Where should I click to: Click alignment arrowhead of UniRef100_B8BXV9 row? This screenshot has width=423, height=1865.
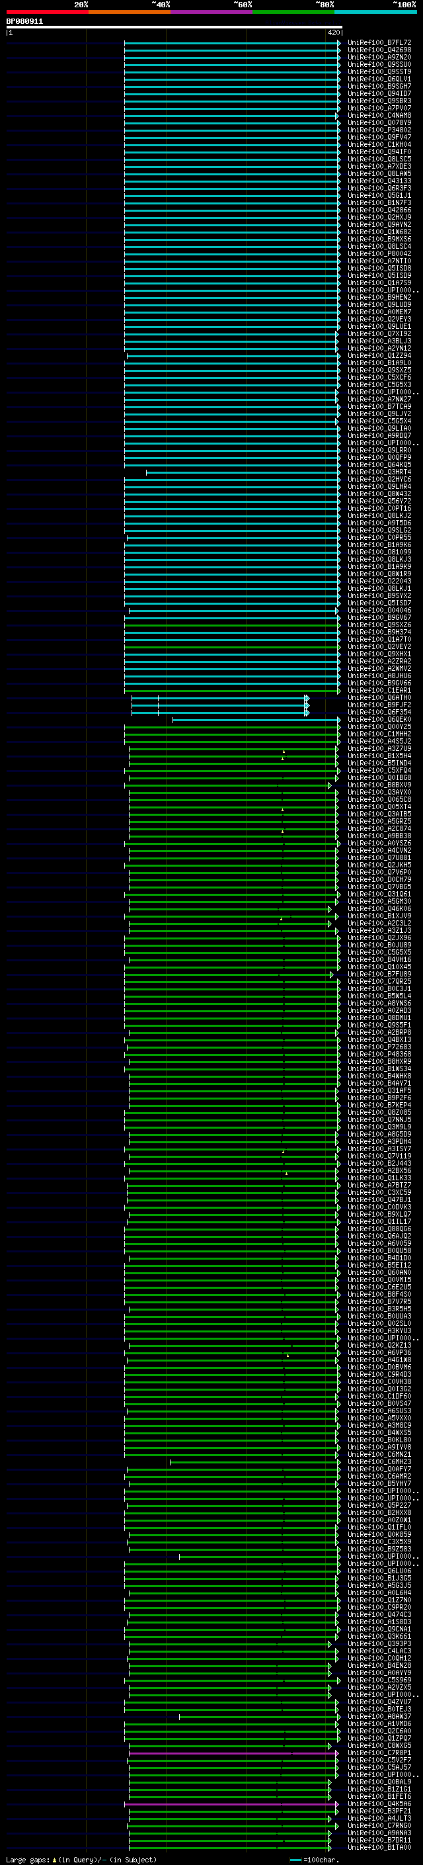(330, 785)
